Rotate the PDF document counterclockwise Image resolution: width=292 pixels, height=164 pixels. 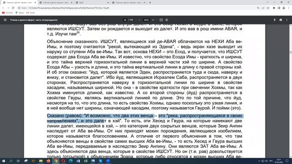click(167, 20)
